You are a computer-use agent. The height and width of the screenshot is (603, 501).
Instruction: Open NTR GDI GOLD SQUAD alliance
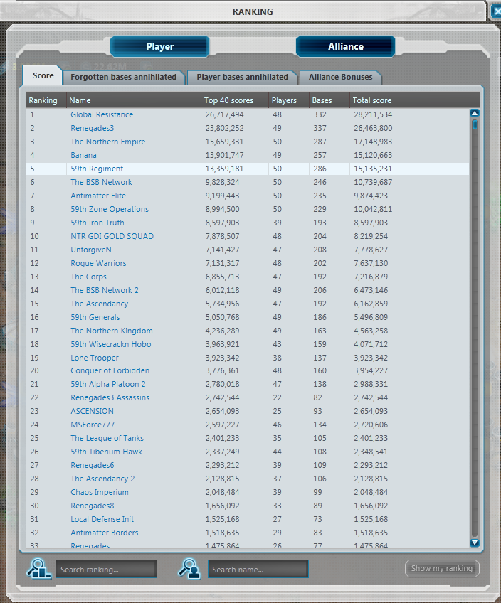coord(112,236)
